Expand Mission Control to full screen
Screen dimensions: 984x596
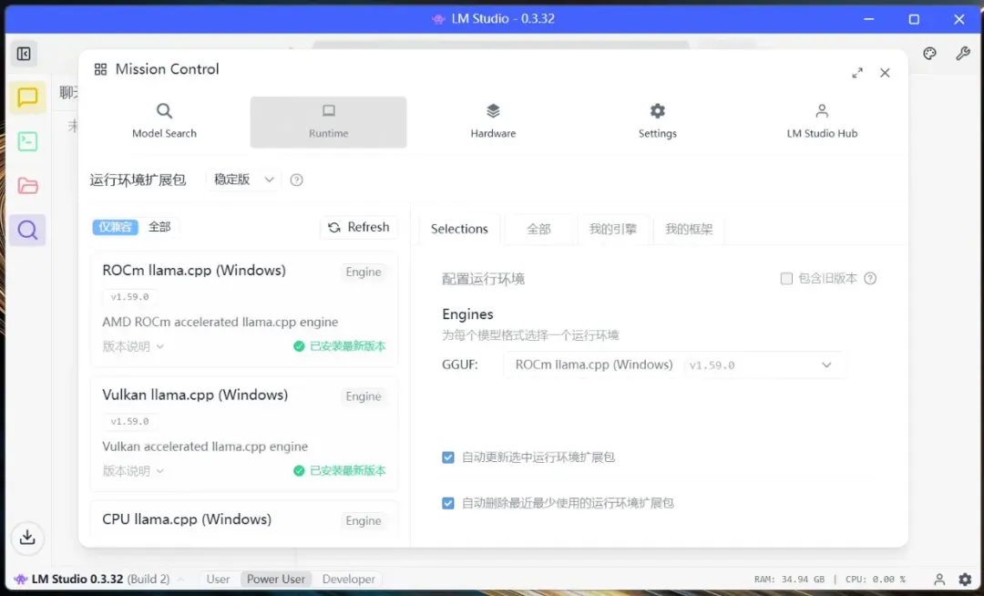pyautogui.click(x=856, y=73)
